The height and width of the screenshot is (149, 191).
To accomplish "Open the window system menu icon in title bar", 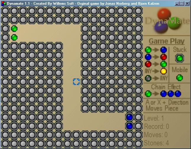I will click(x=4, y=4).
